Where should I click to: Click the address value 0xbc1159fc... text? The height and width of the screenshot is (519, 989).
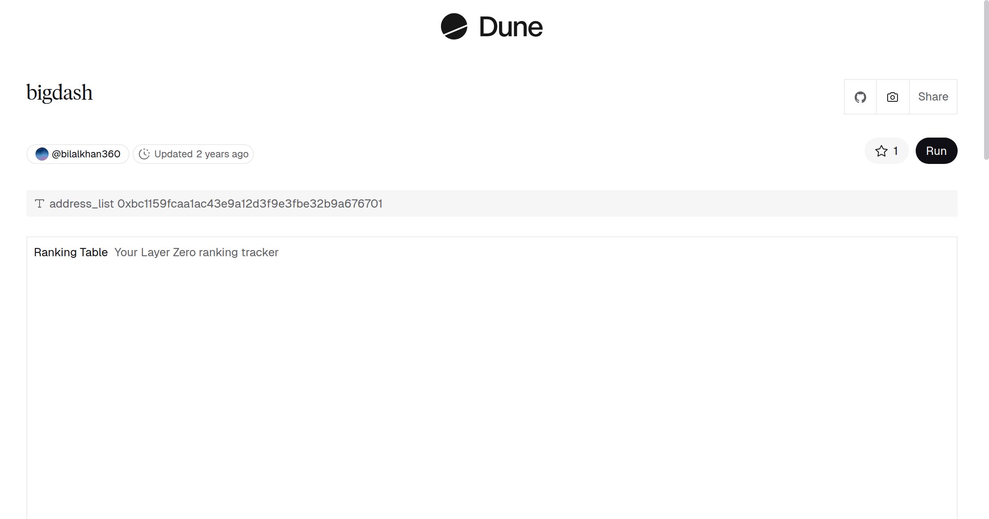tap(250, 203)
